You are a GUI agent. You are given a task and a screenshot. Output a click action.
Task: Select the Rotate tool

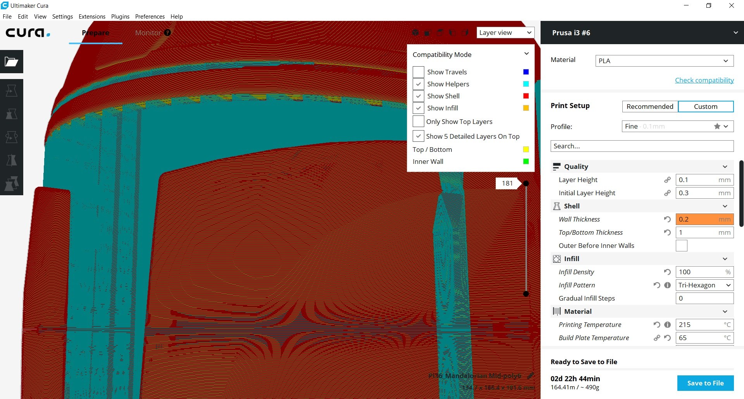[x=12, y=137]
